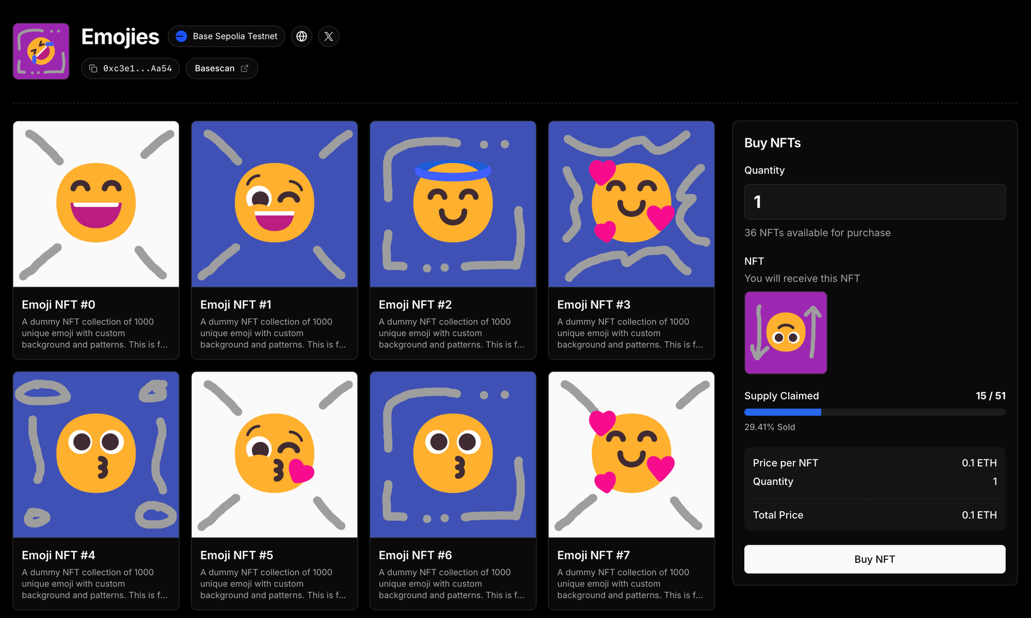This screenshot has width=1031, height=618.
Task: Select the halo Emoji NFT #2 image
Action: coord(453,204)
